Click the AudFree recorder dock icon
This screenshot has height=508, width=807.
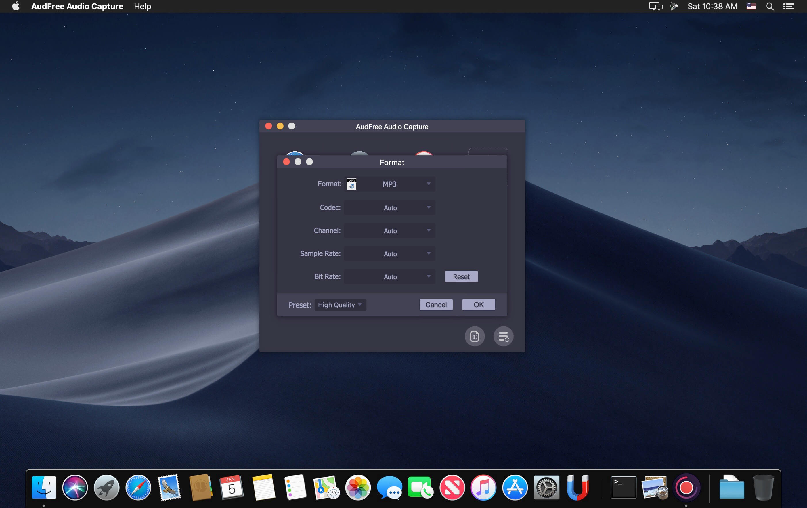(x=686, y=488)
